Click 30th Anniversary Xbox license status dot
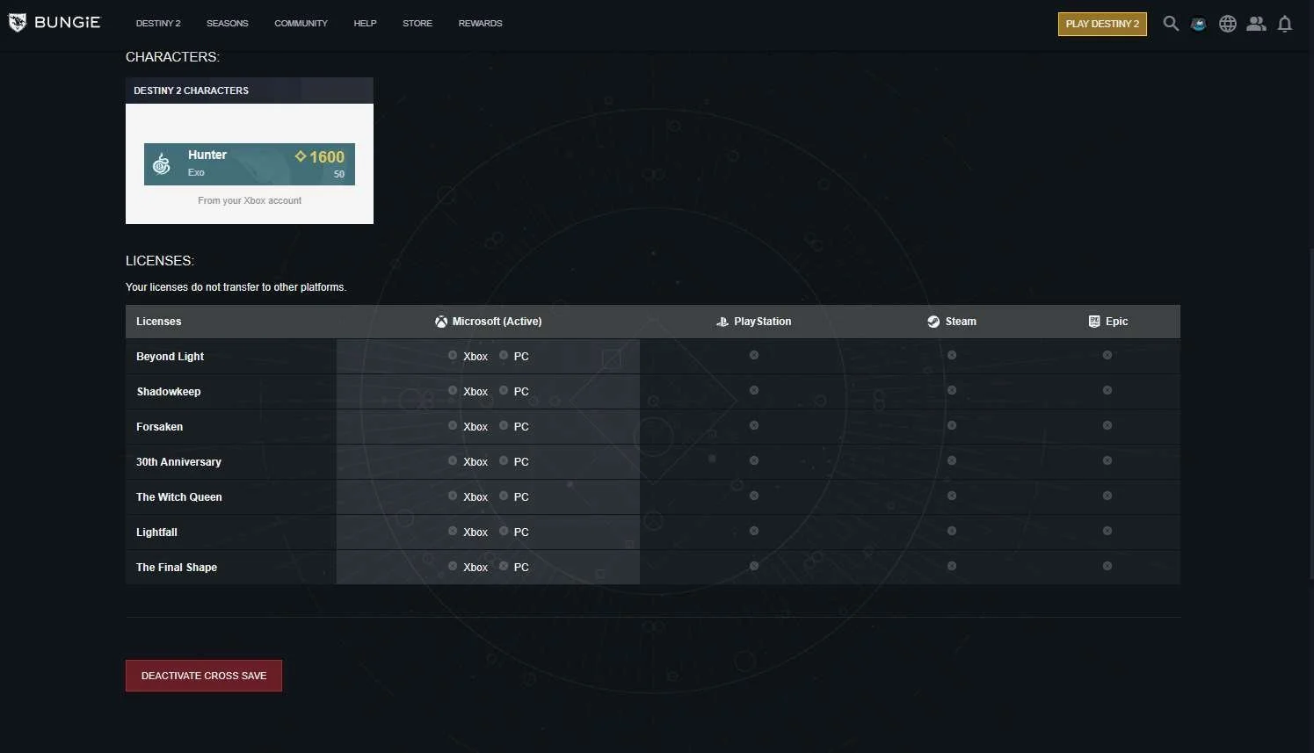 (453, 460)
